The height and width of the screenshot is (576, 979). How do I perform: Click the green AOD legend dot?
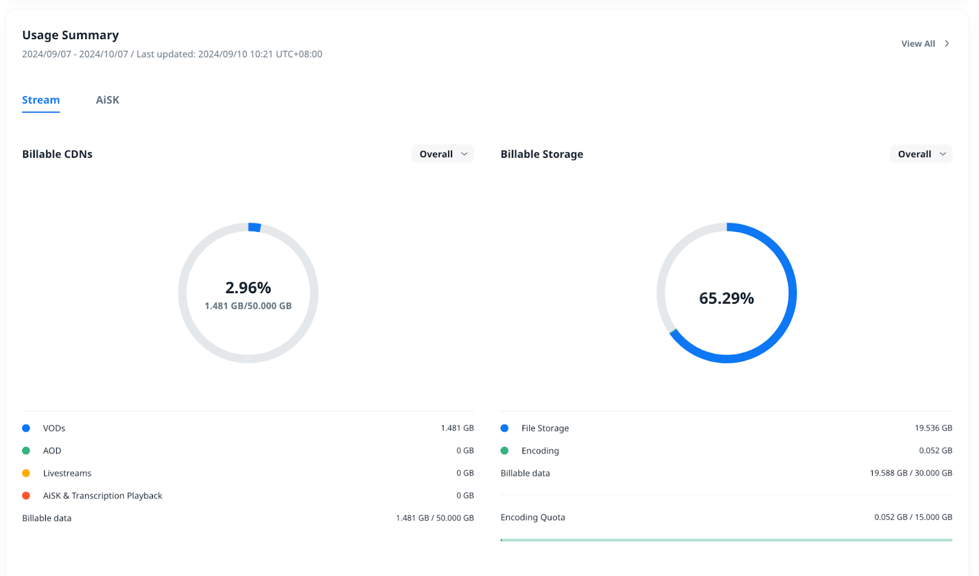[26, 451]
